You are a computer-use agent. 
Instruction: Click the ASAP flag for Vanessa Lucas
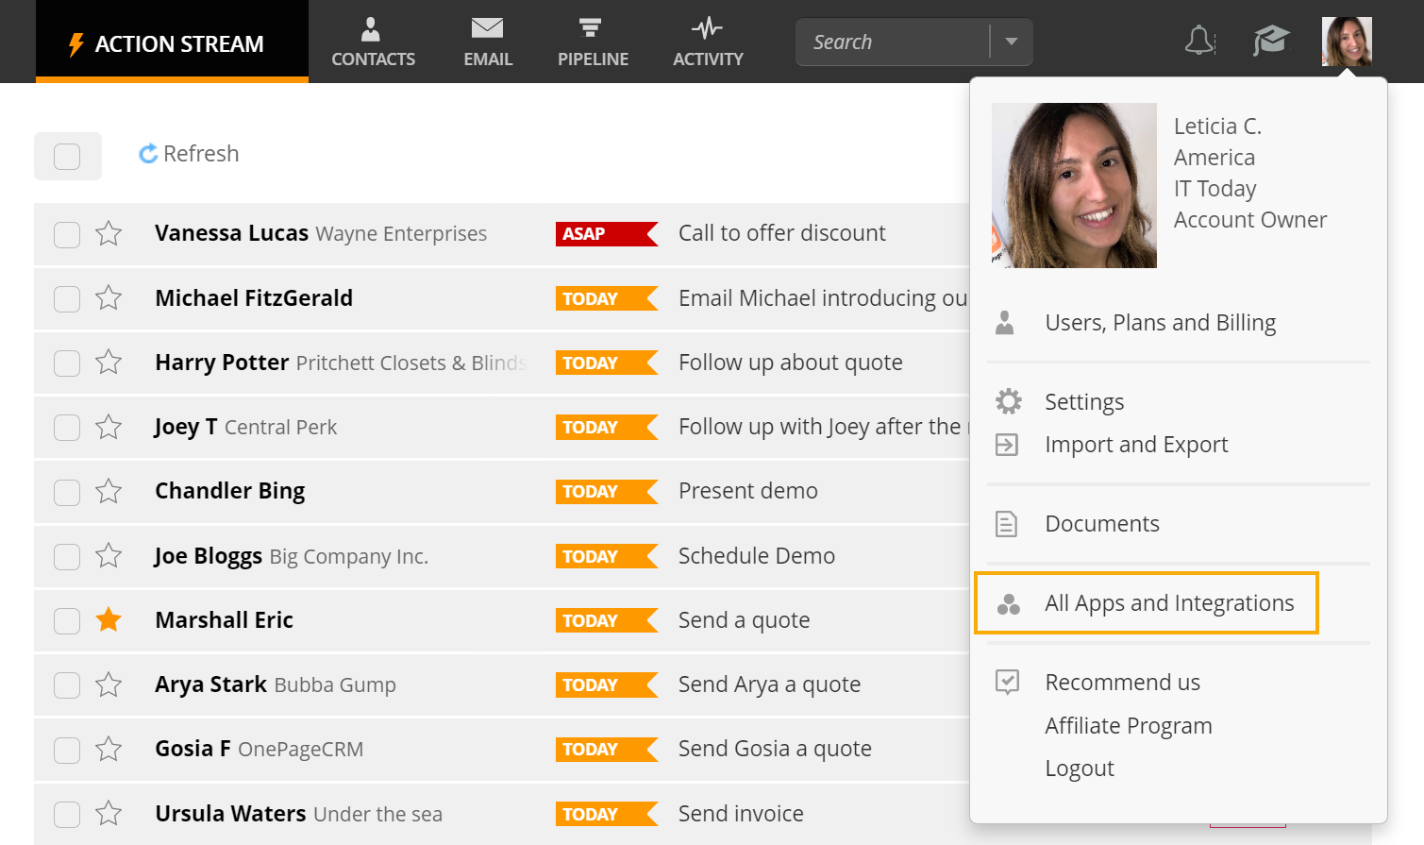coord(607,234)
